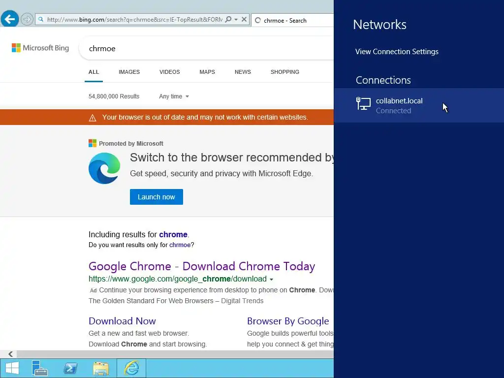504x378 pixels.
Task: Select Internet Explorer taskbar icon
Action: (131, 368)
